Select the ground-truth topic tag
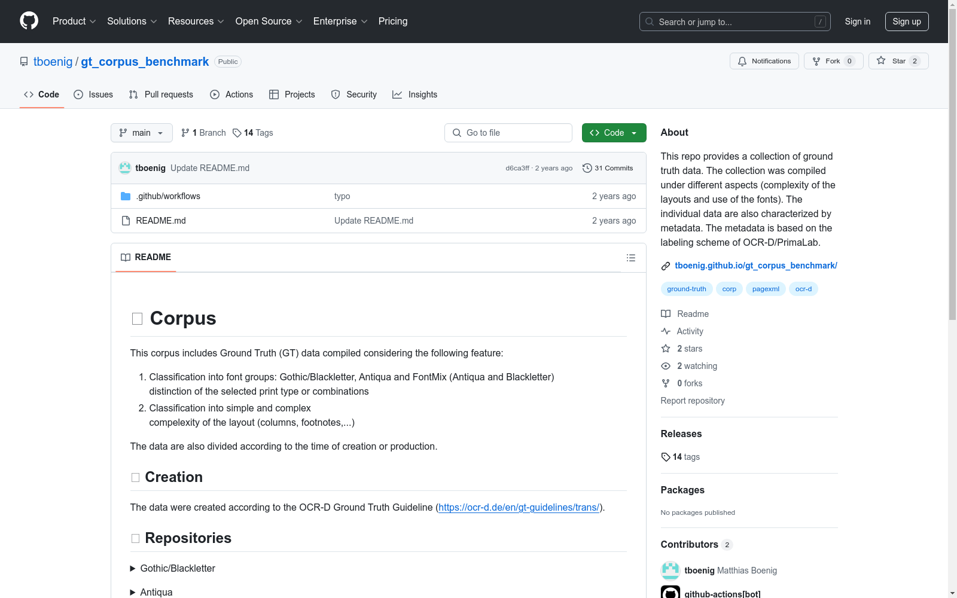The image size is (957, 598). click(x=687, y=289)
